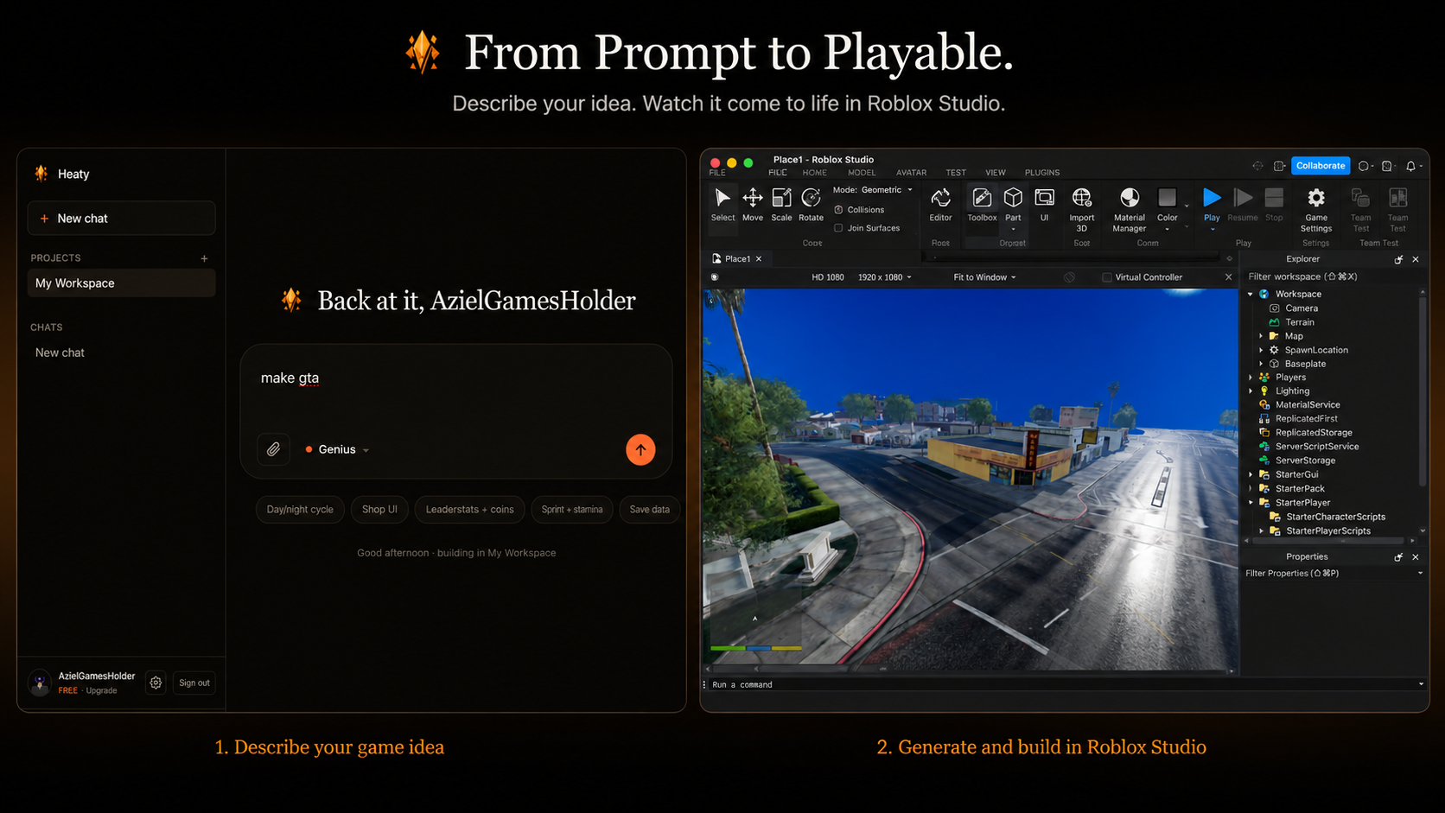Start a chat with the plus New chat button
This screenshot has width=1445, height=813.
pos(121,219)
